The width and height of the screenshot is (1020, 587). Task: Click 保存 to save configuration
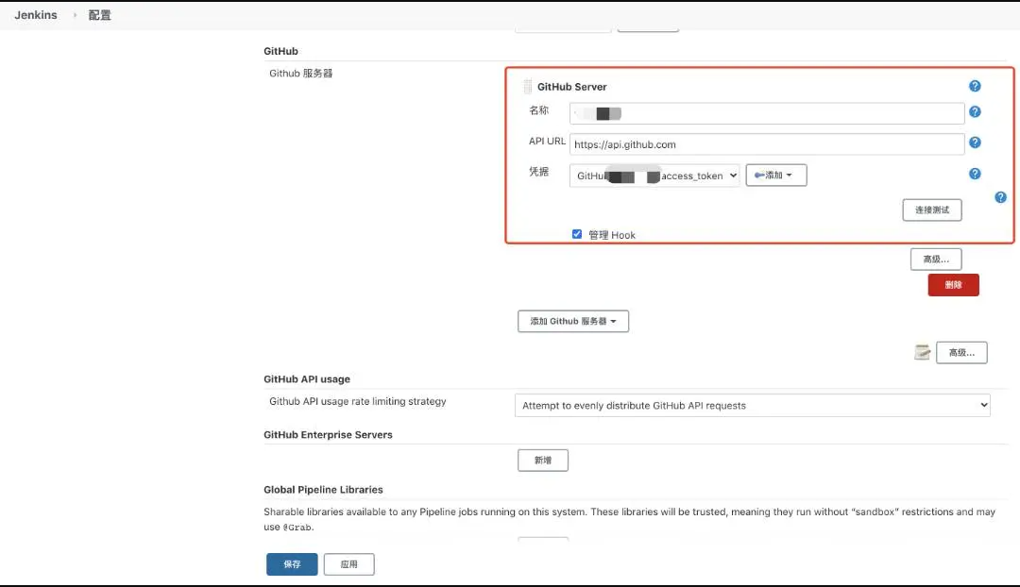pyautogui.click(x=292, y=564)
